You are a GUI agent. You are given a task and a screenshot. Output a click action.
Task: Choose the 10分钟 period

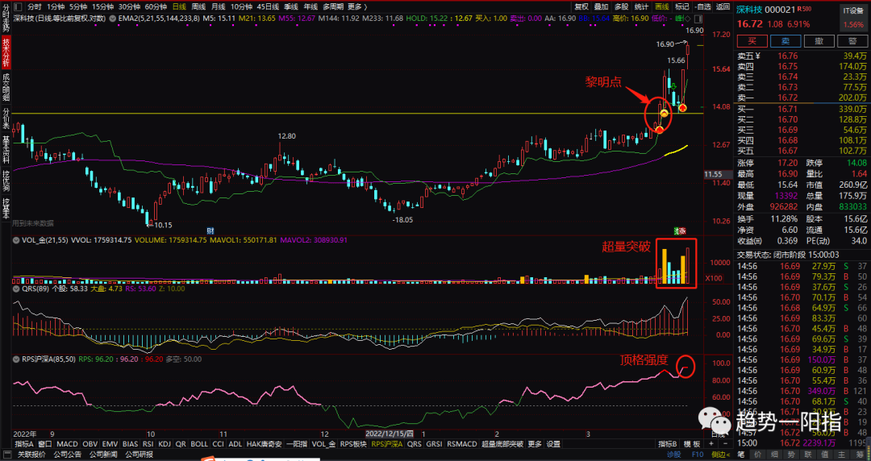coord(241,6)
